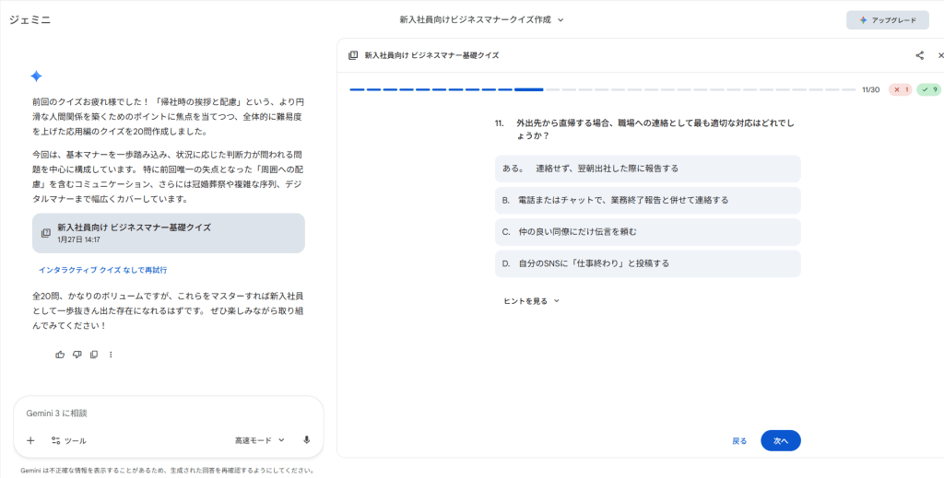Click the thumbs down feedback icon
The image size is (944, 478).
[x=77, y=355]
